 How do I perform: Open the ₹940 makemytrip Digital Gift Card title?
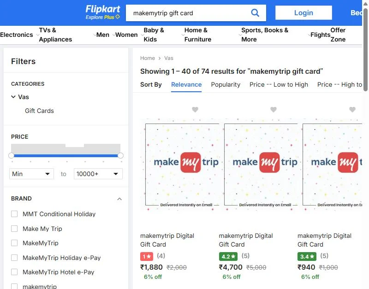(x=324, y=240)
